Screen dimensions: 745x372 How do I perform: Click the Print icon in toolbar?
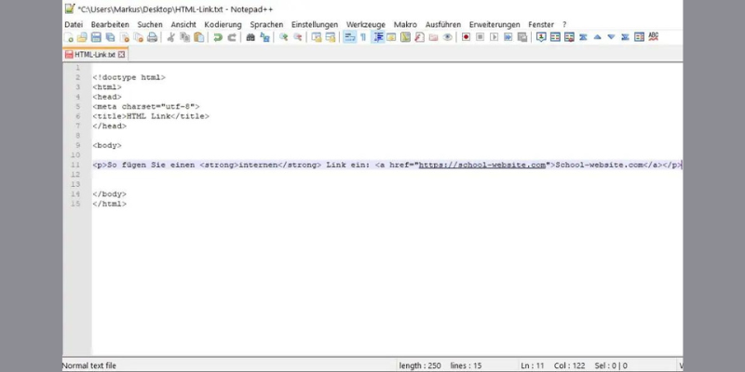pyautogui.click(x=152, y=37)
